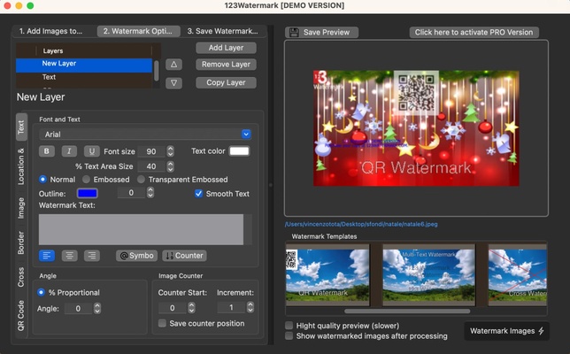This screenshot has height=354, width=570.
Task: Switch to 2. Watermark Options tab
Action: (x=138, y=31)
